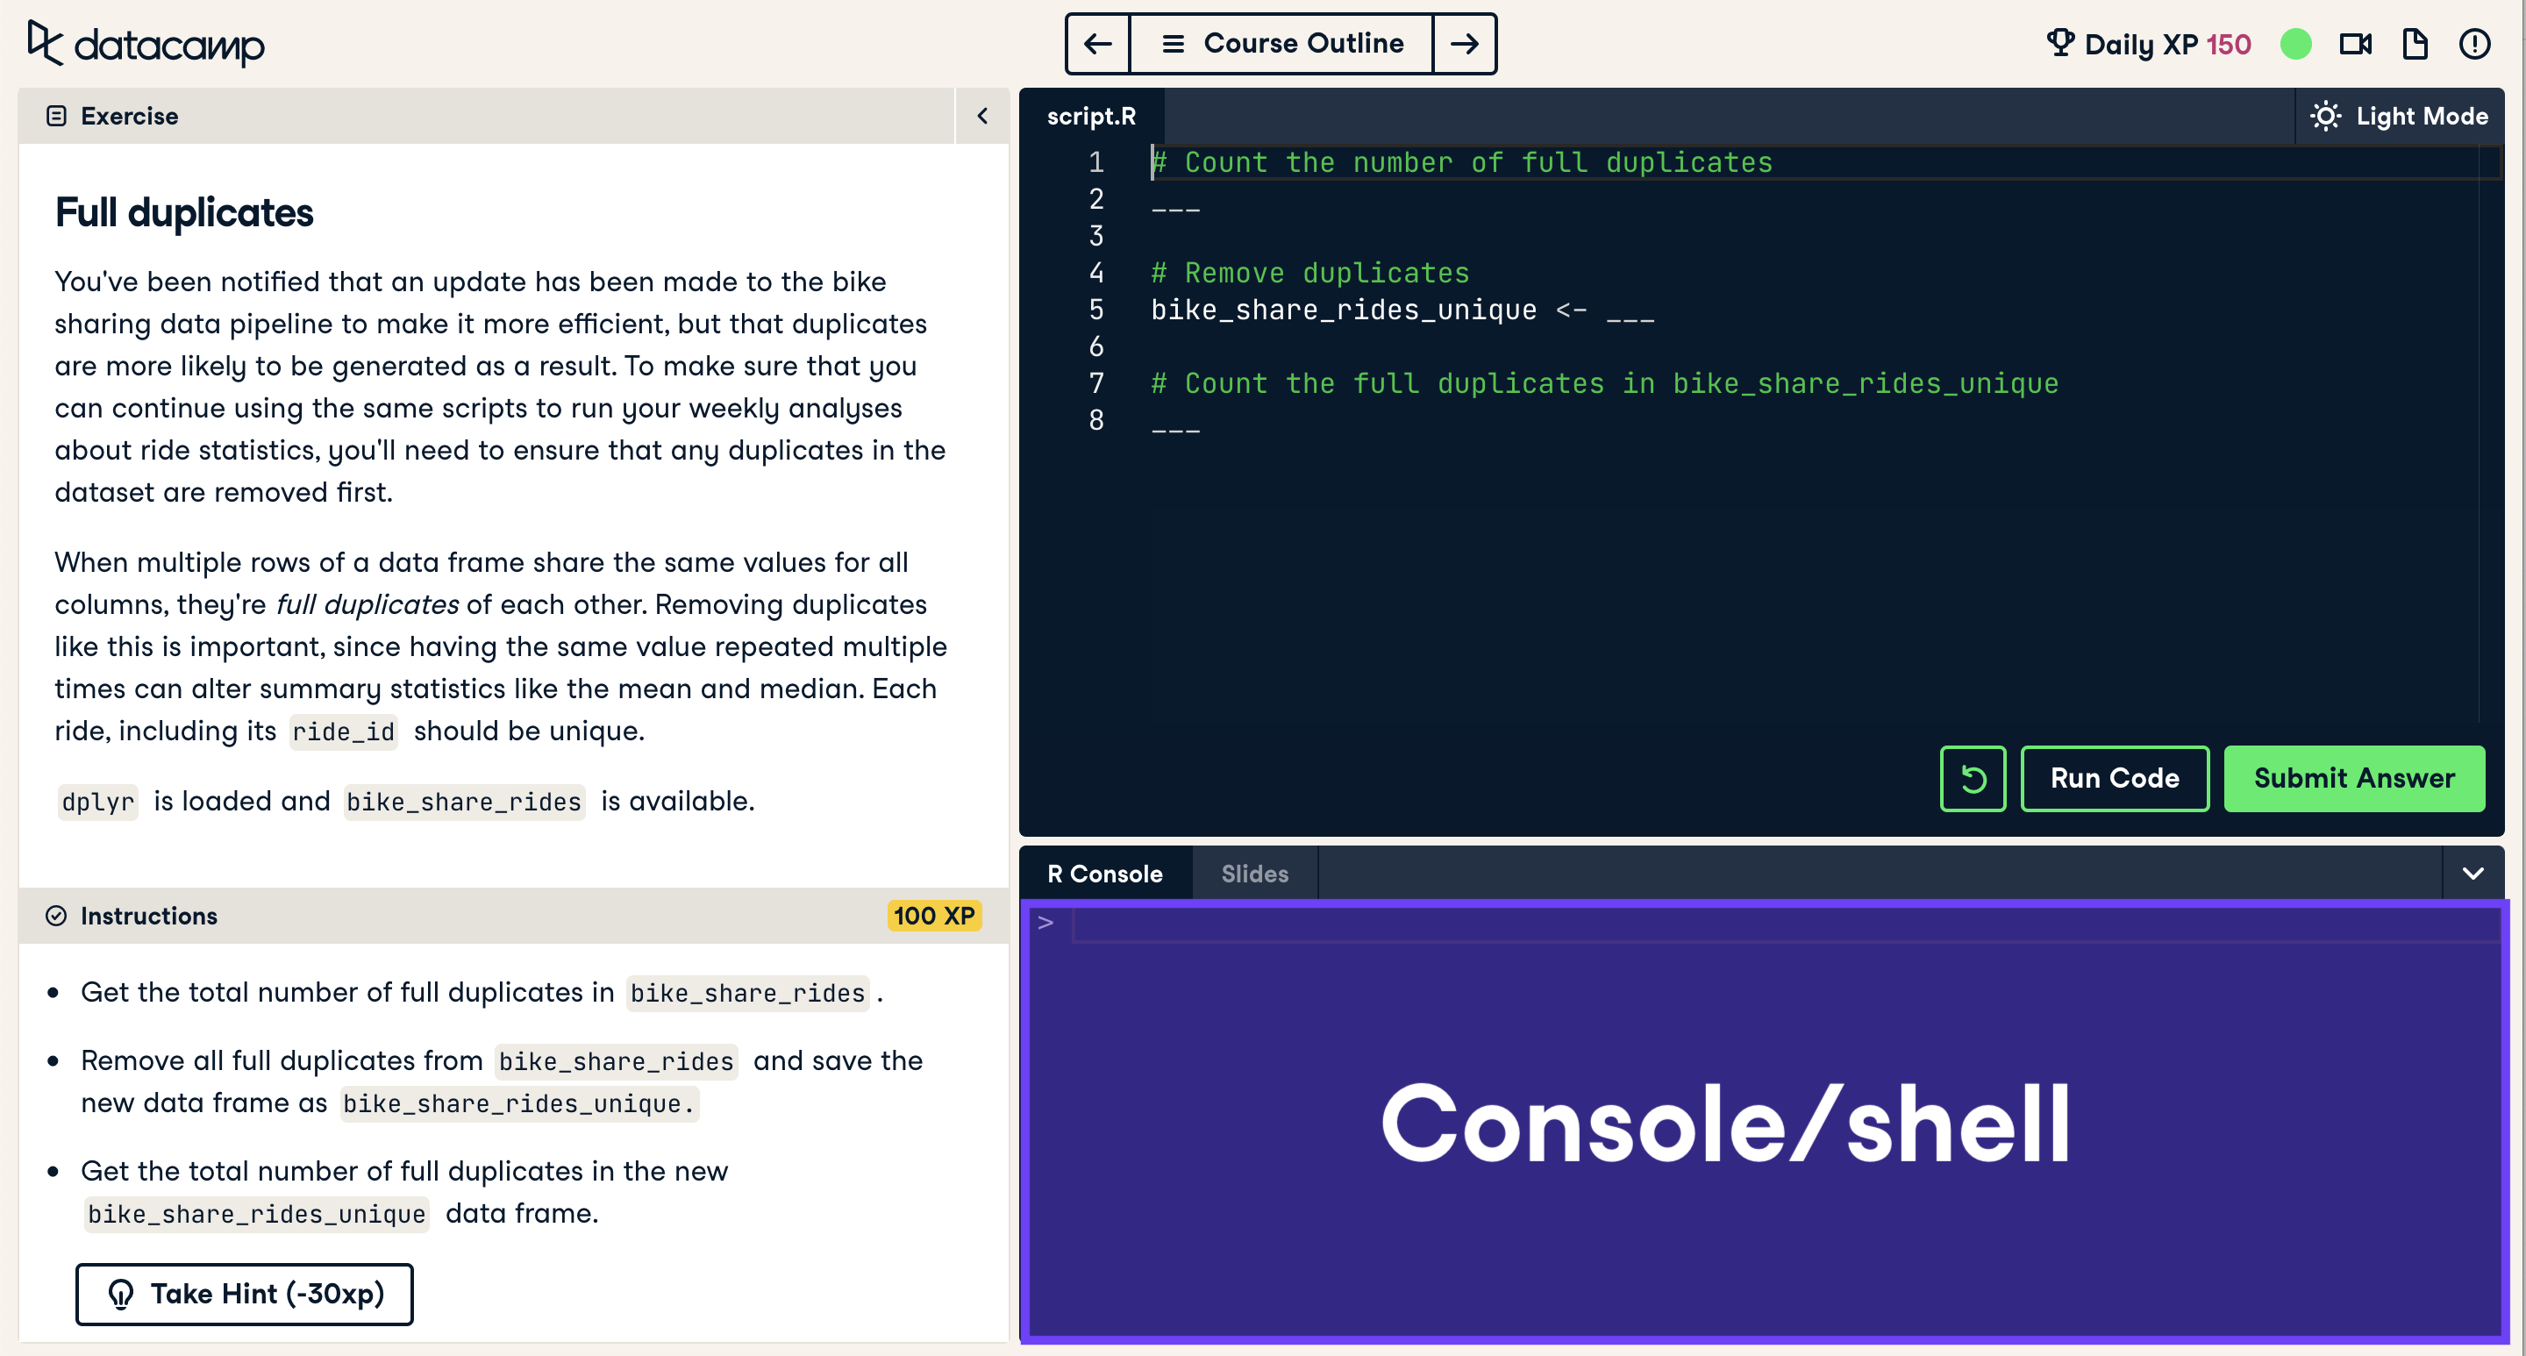This screenshot has height=1356, width=2526.
Task: Click the Daily XP trophy icon
Action: coord(2060,43)
